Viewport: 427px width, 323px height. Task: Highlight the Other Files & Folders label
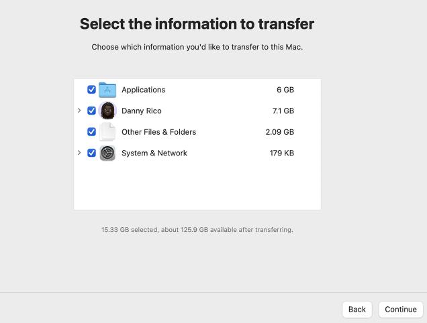158,132
